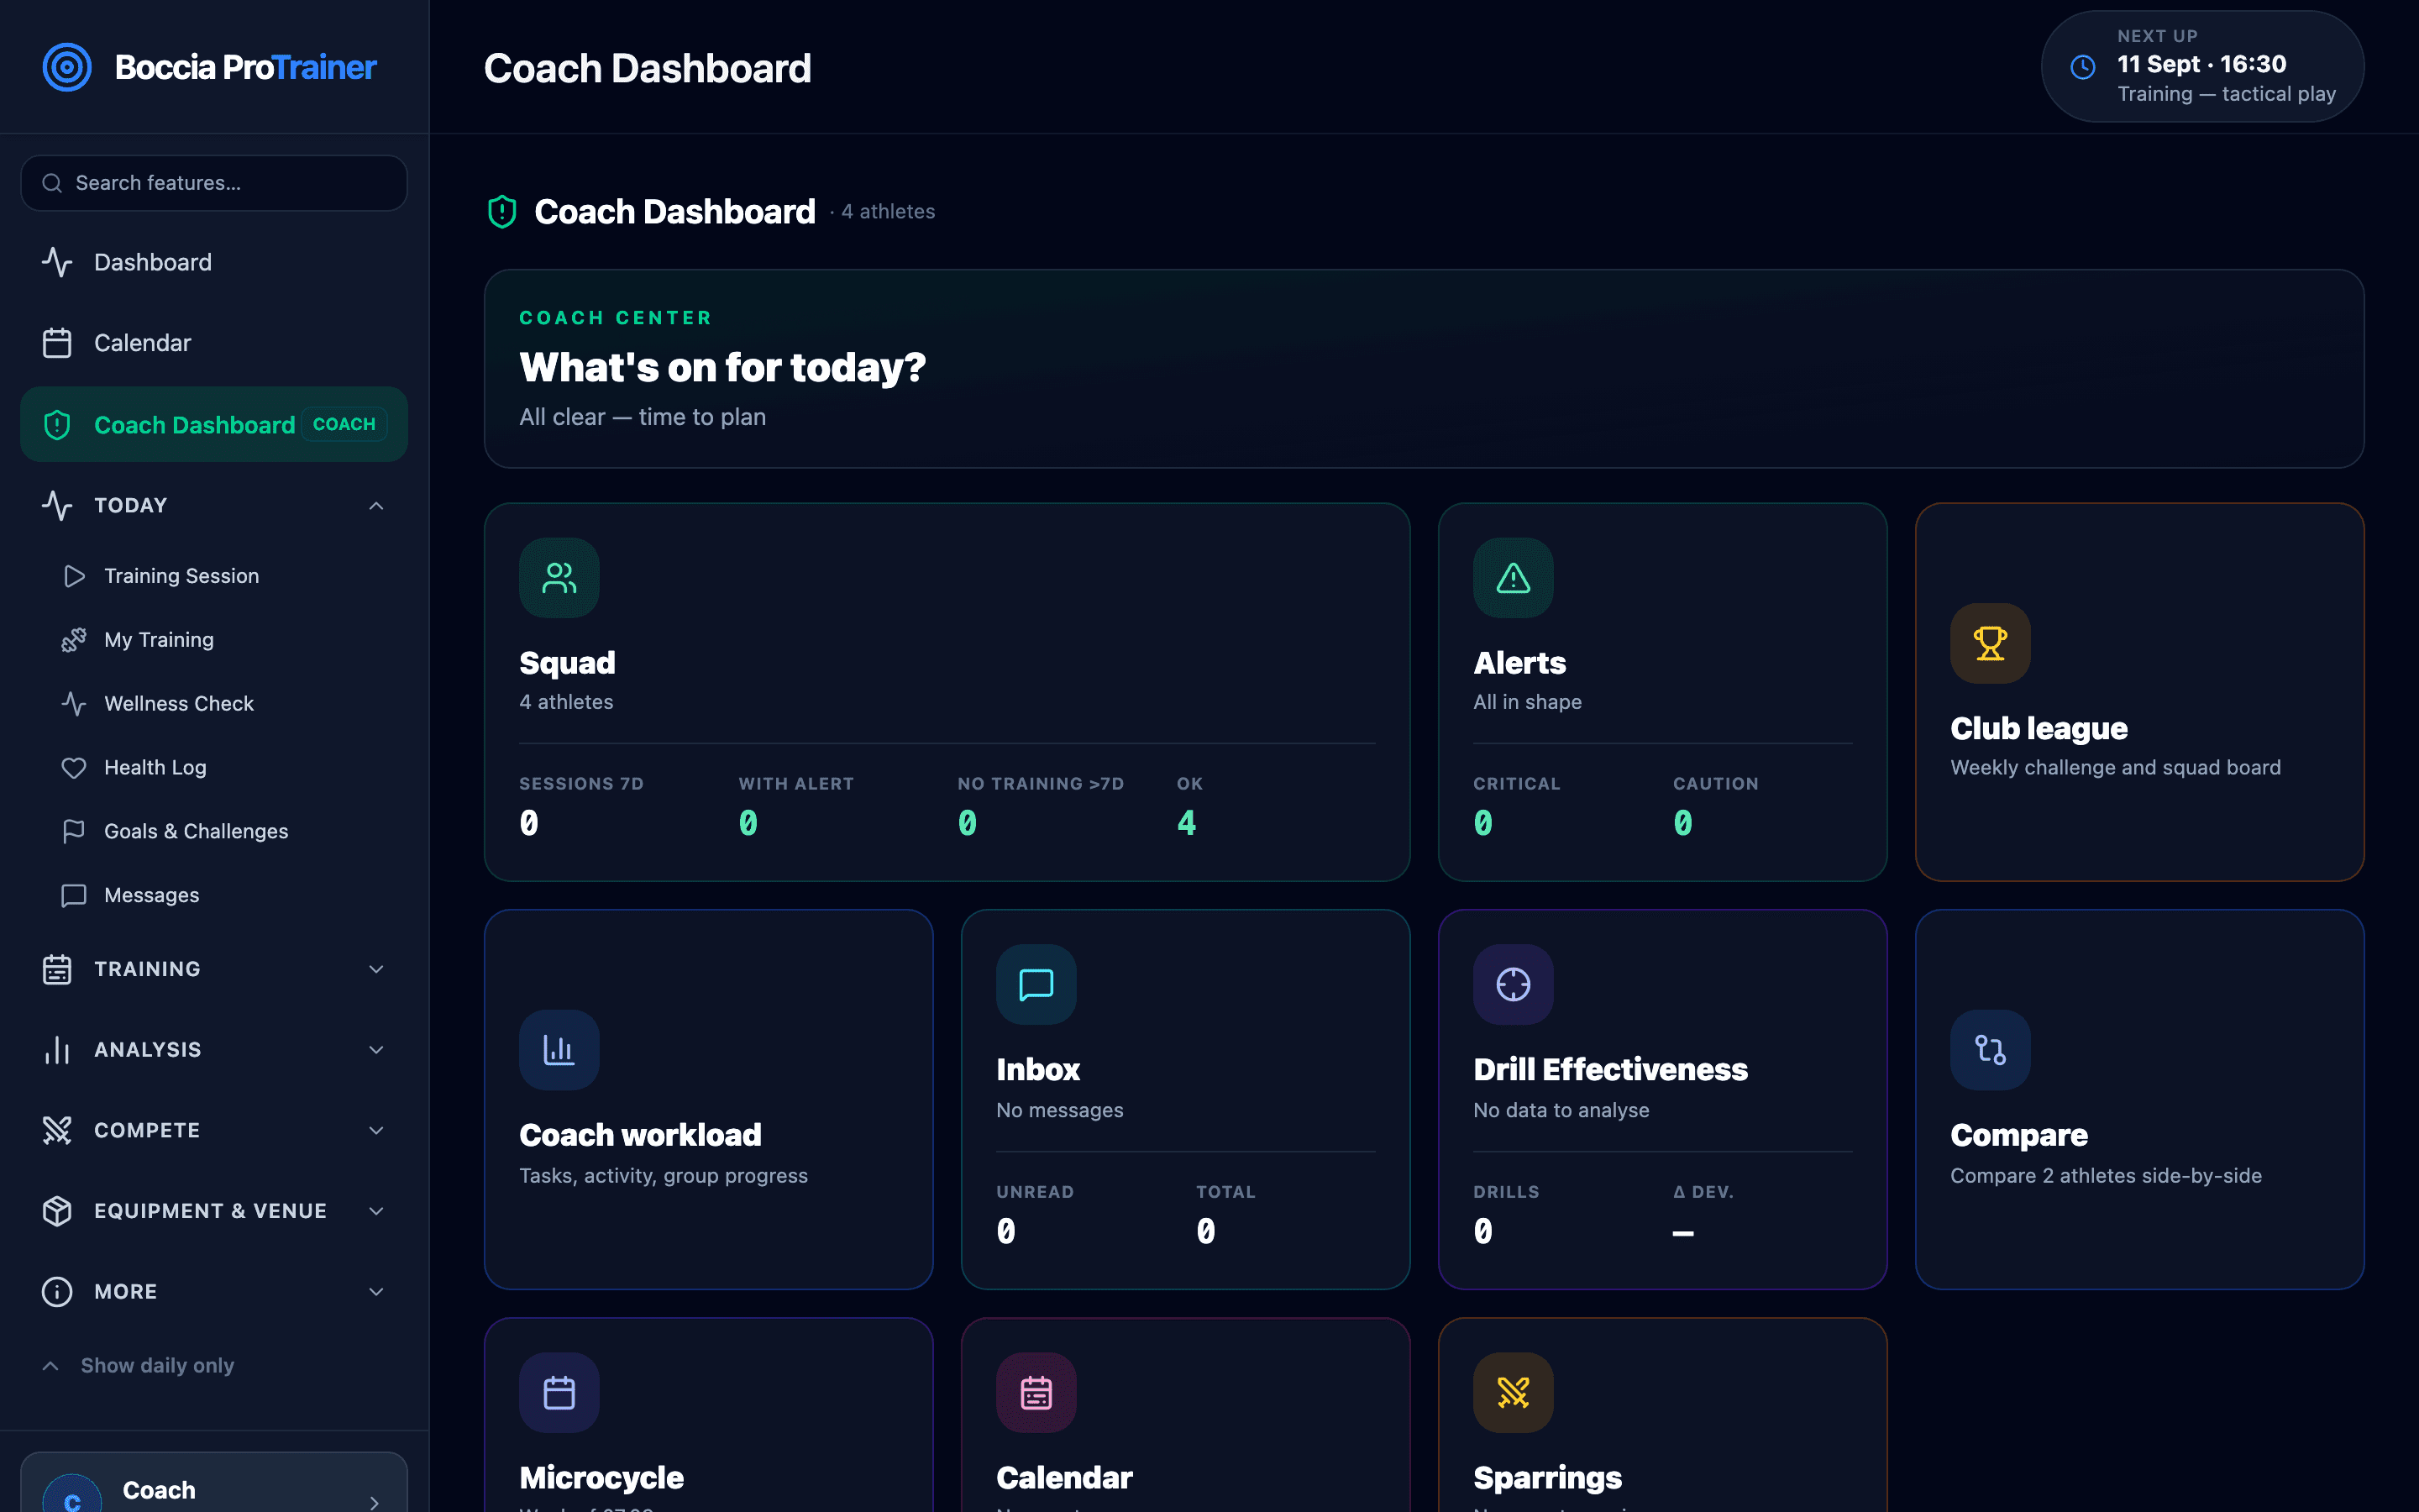Viewport: 2419px width, 1512px height.
Task: Click the Goals & Challenges flag icon
Action: [x=74, y=832]
